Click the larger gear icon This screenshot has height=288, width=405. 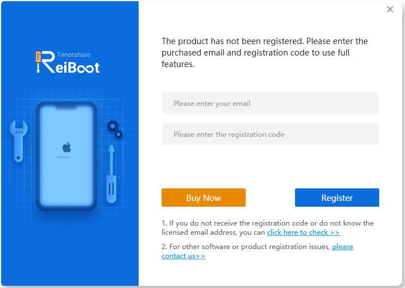[112, 125]
